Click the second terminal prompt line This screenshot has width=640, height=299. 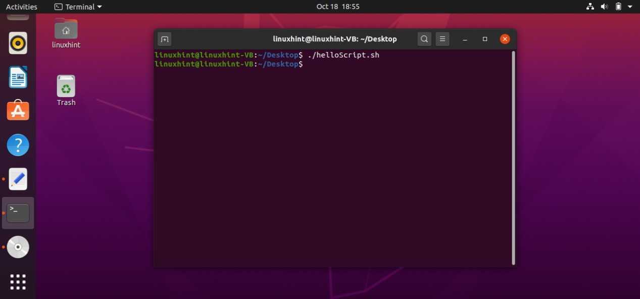coord(229,64)
